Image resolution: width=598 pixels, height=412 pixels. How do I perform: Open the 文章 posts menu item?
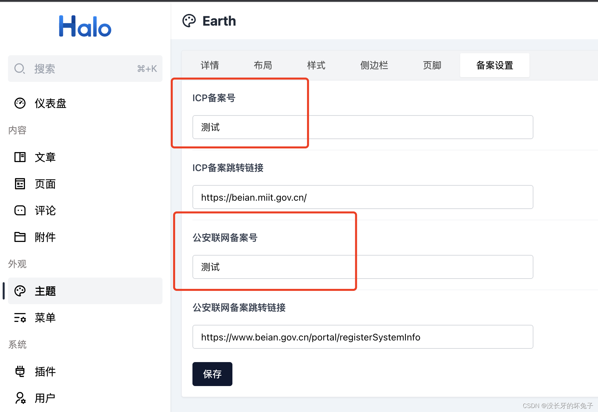point(85,157)
